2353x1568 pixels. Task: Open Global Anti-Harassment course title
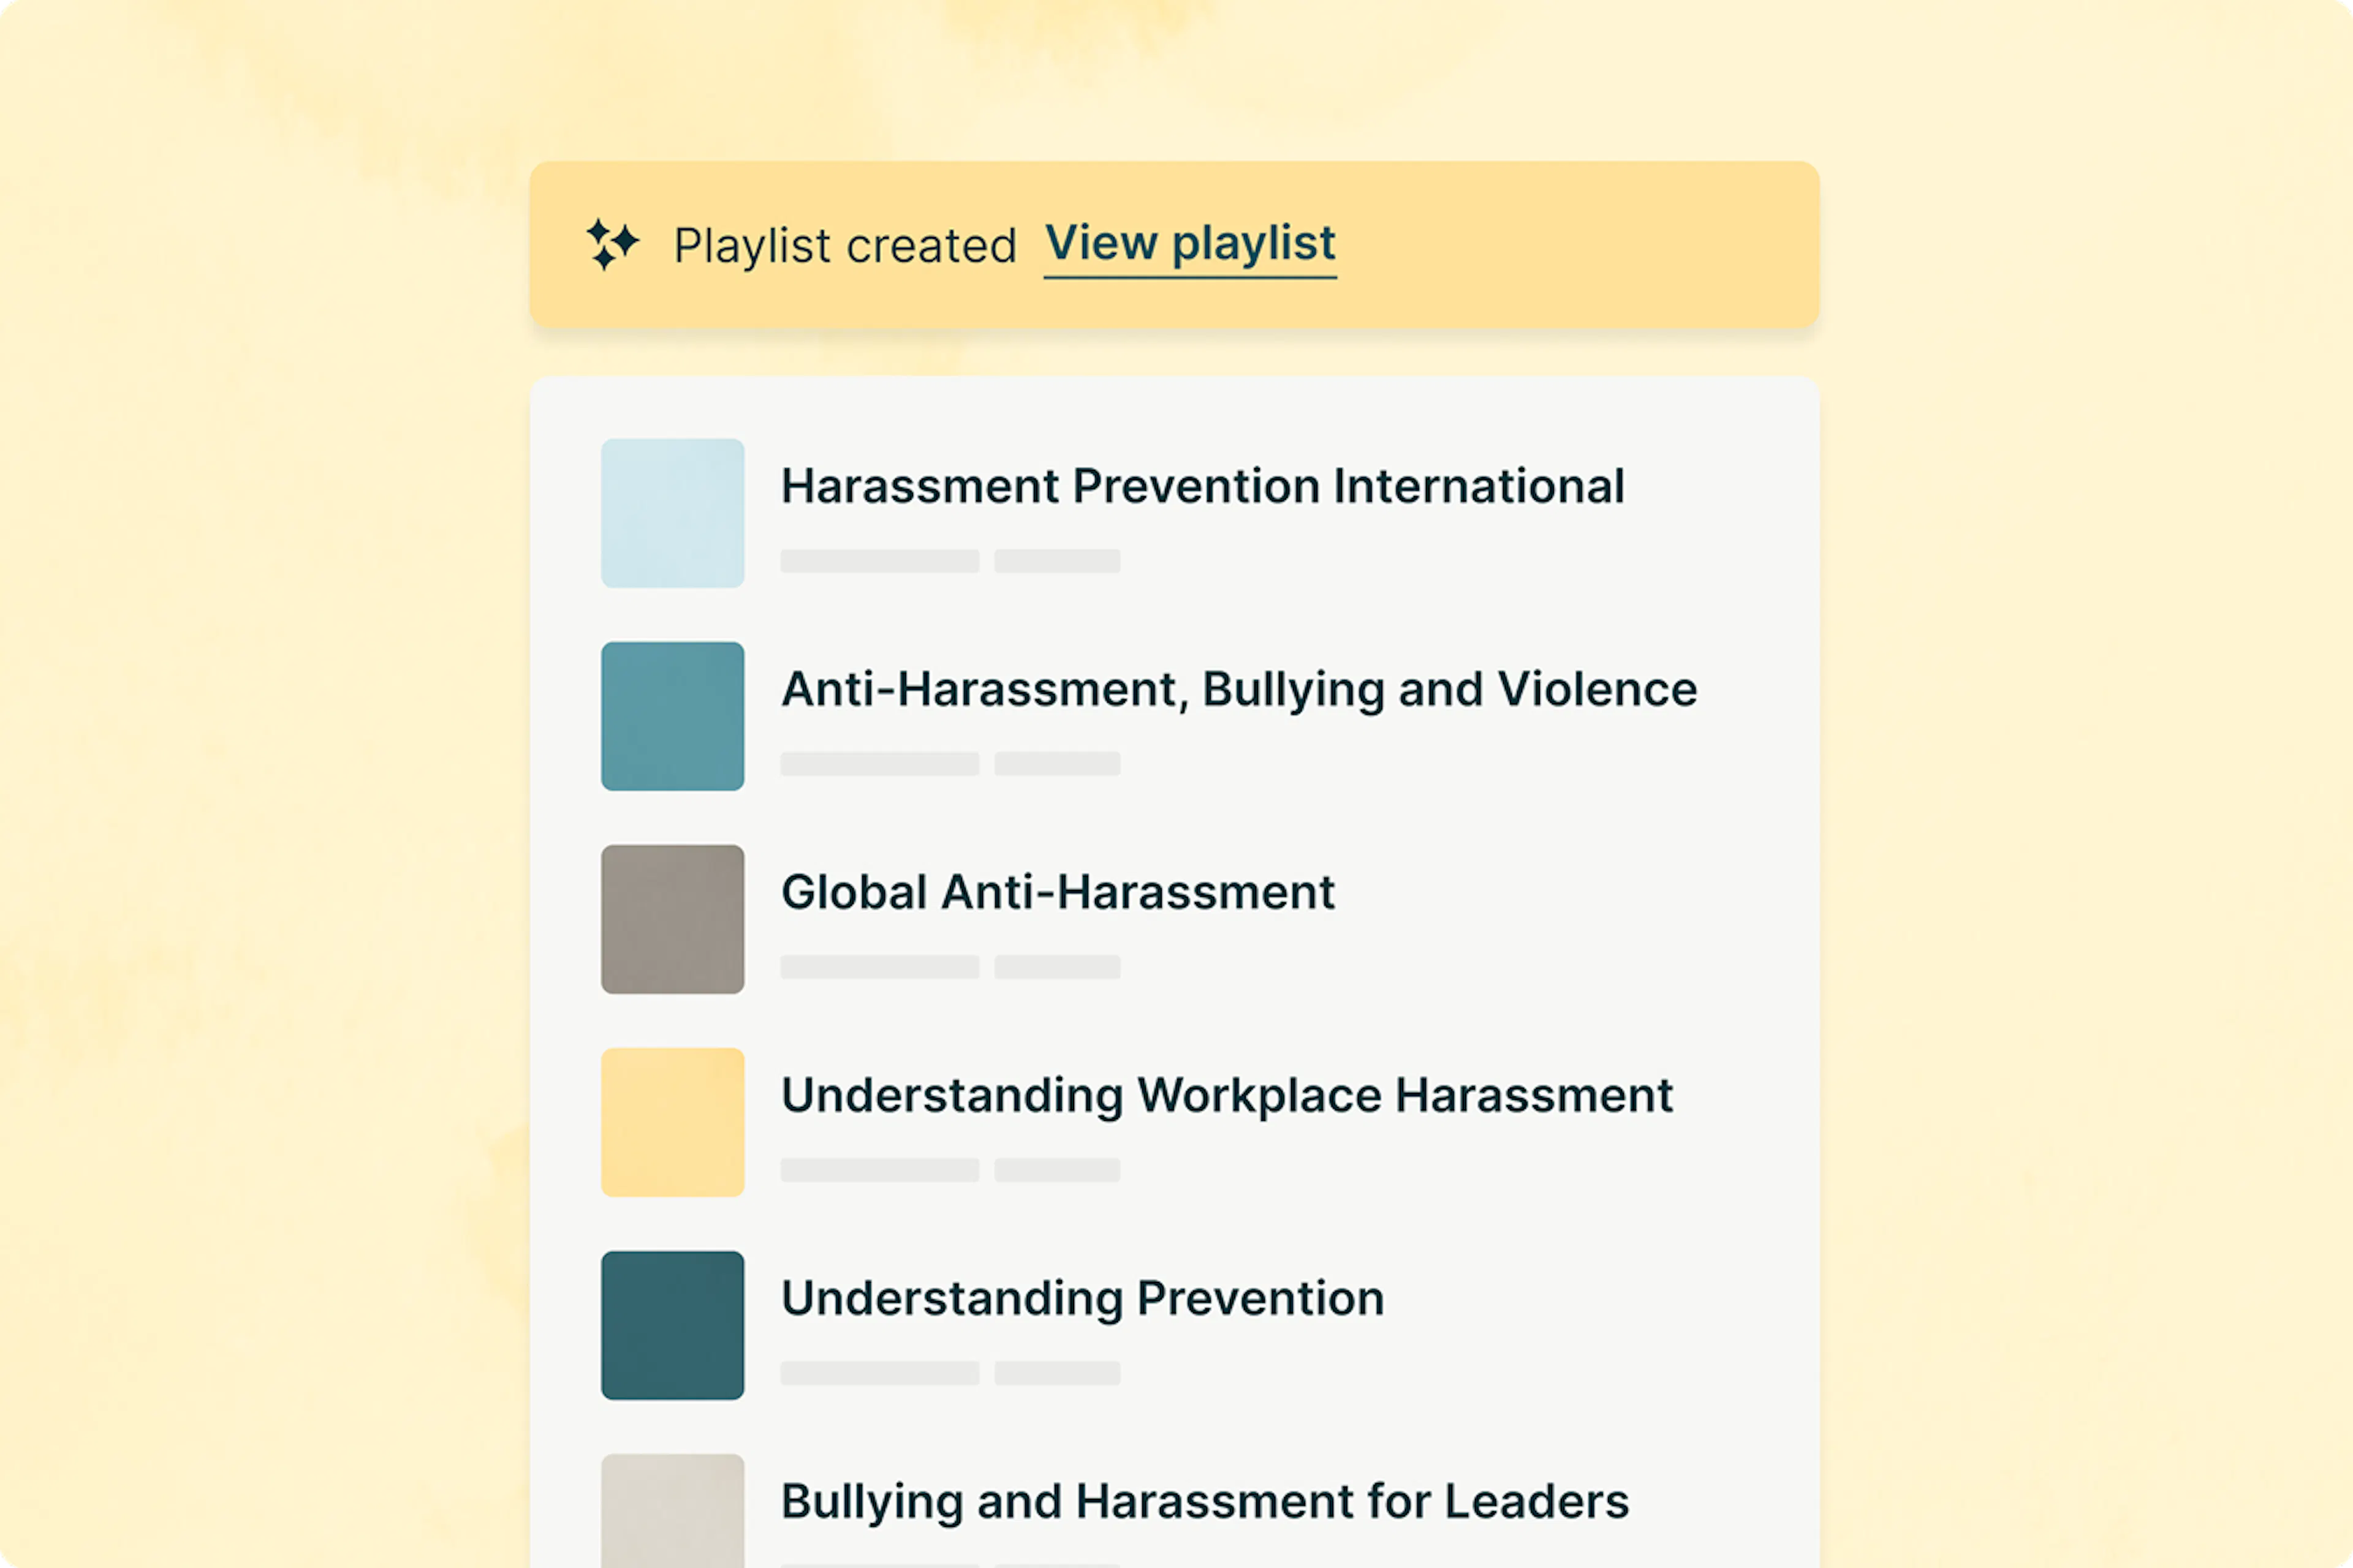coord(1058,893)
